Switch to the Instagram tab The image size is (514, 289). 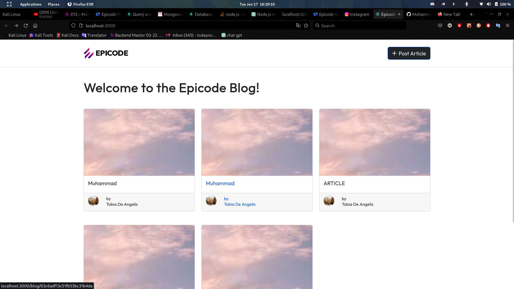point(357,14)
